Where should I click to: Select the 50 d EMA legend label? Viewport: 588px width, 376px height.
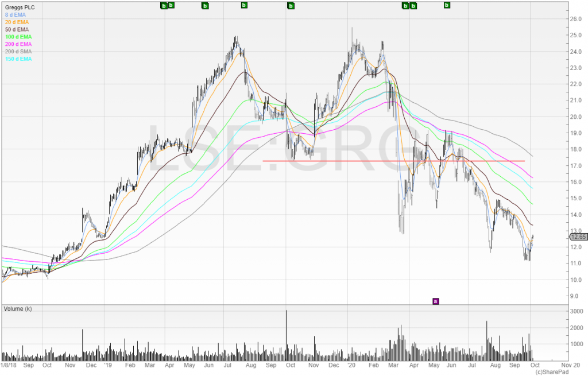pos(17,29)
